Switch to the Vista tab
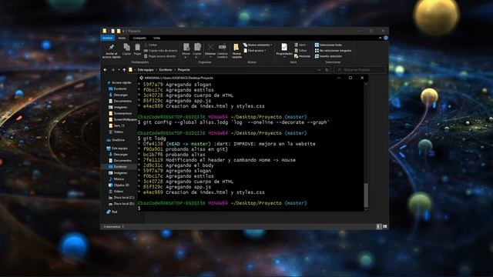Image resolution: width=493 pixels, height=277 pixels. [x=156, y=38]
